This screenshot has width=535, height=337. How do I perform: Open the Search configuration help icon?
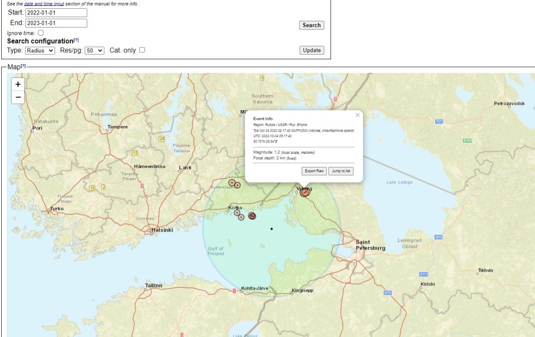76,41
